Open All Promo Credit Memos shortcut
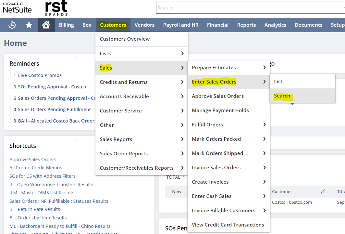This screenshot has width=345, height=234. [36, 168]
